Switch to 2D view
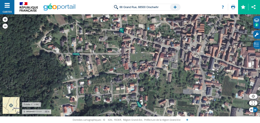 (251, 110)
